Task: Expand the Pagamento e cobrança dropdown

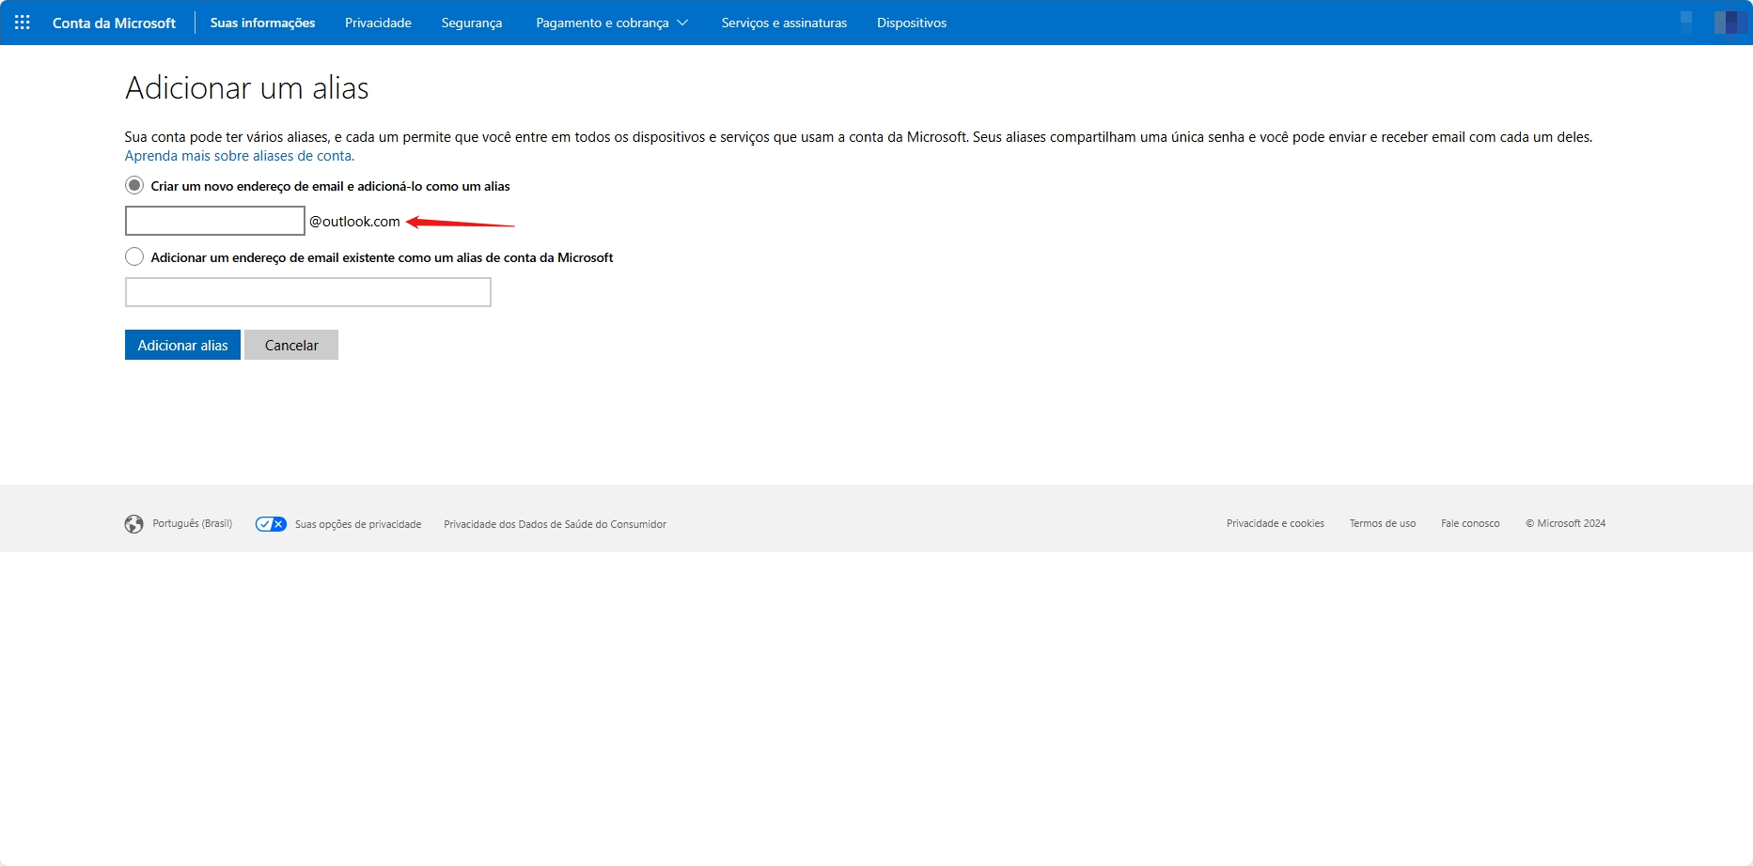Action: pyautogui.click(x=612, y=23)
